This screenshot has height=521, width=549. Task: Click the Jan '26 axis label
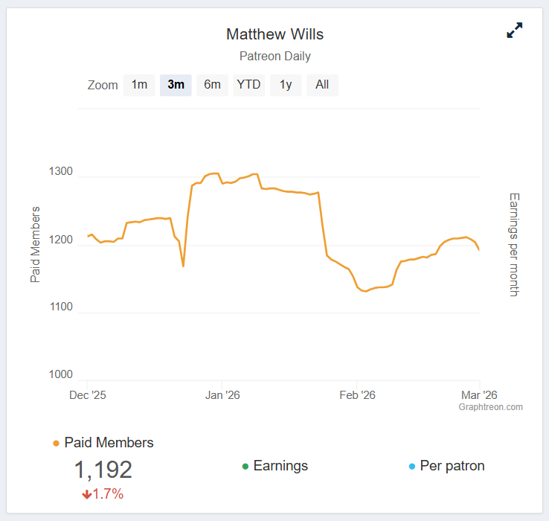click(222, 395)
